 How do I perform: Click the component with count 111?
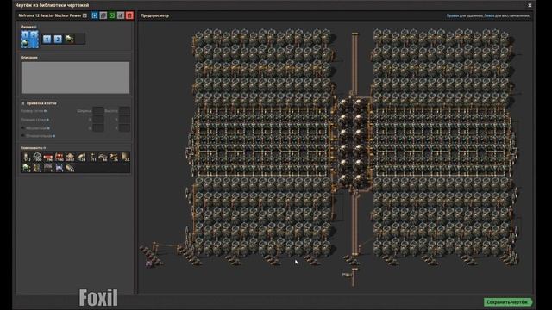(92, 157)
